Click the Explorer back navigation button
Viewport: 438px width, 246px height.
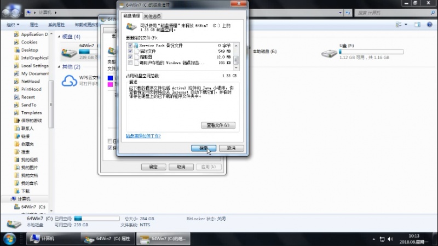tap(6, 13)
